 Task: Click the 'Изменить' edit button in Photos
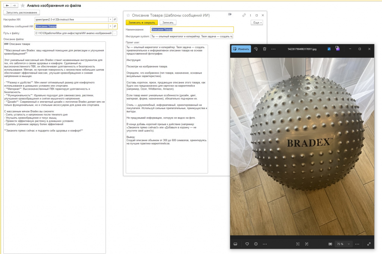(241, 49)
